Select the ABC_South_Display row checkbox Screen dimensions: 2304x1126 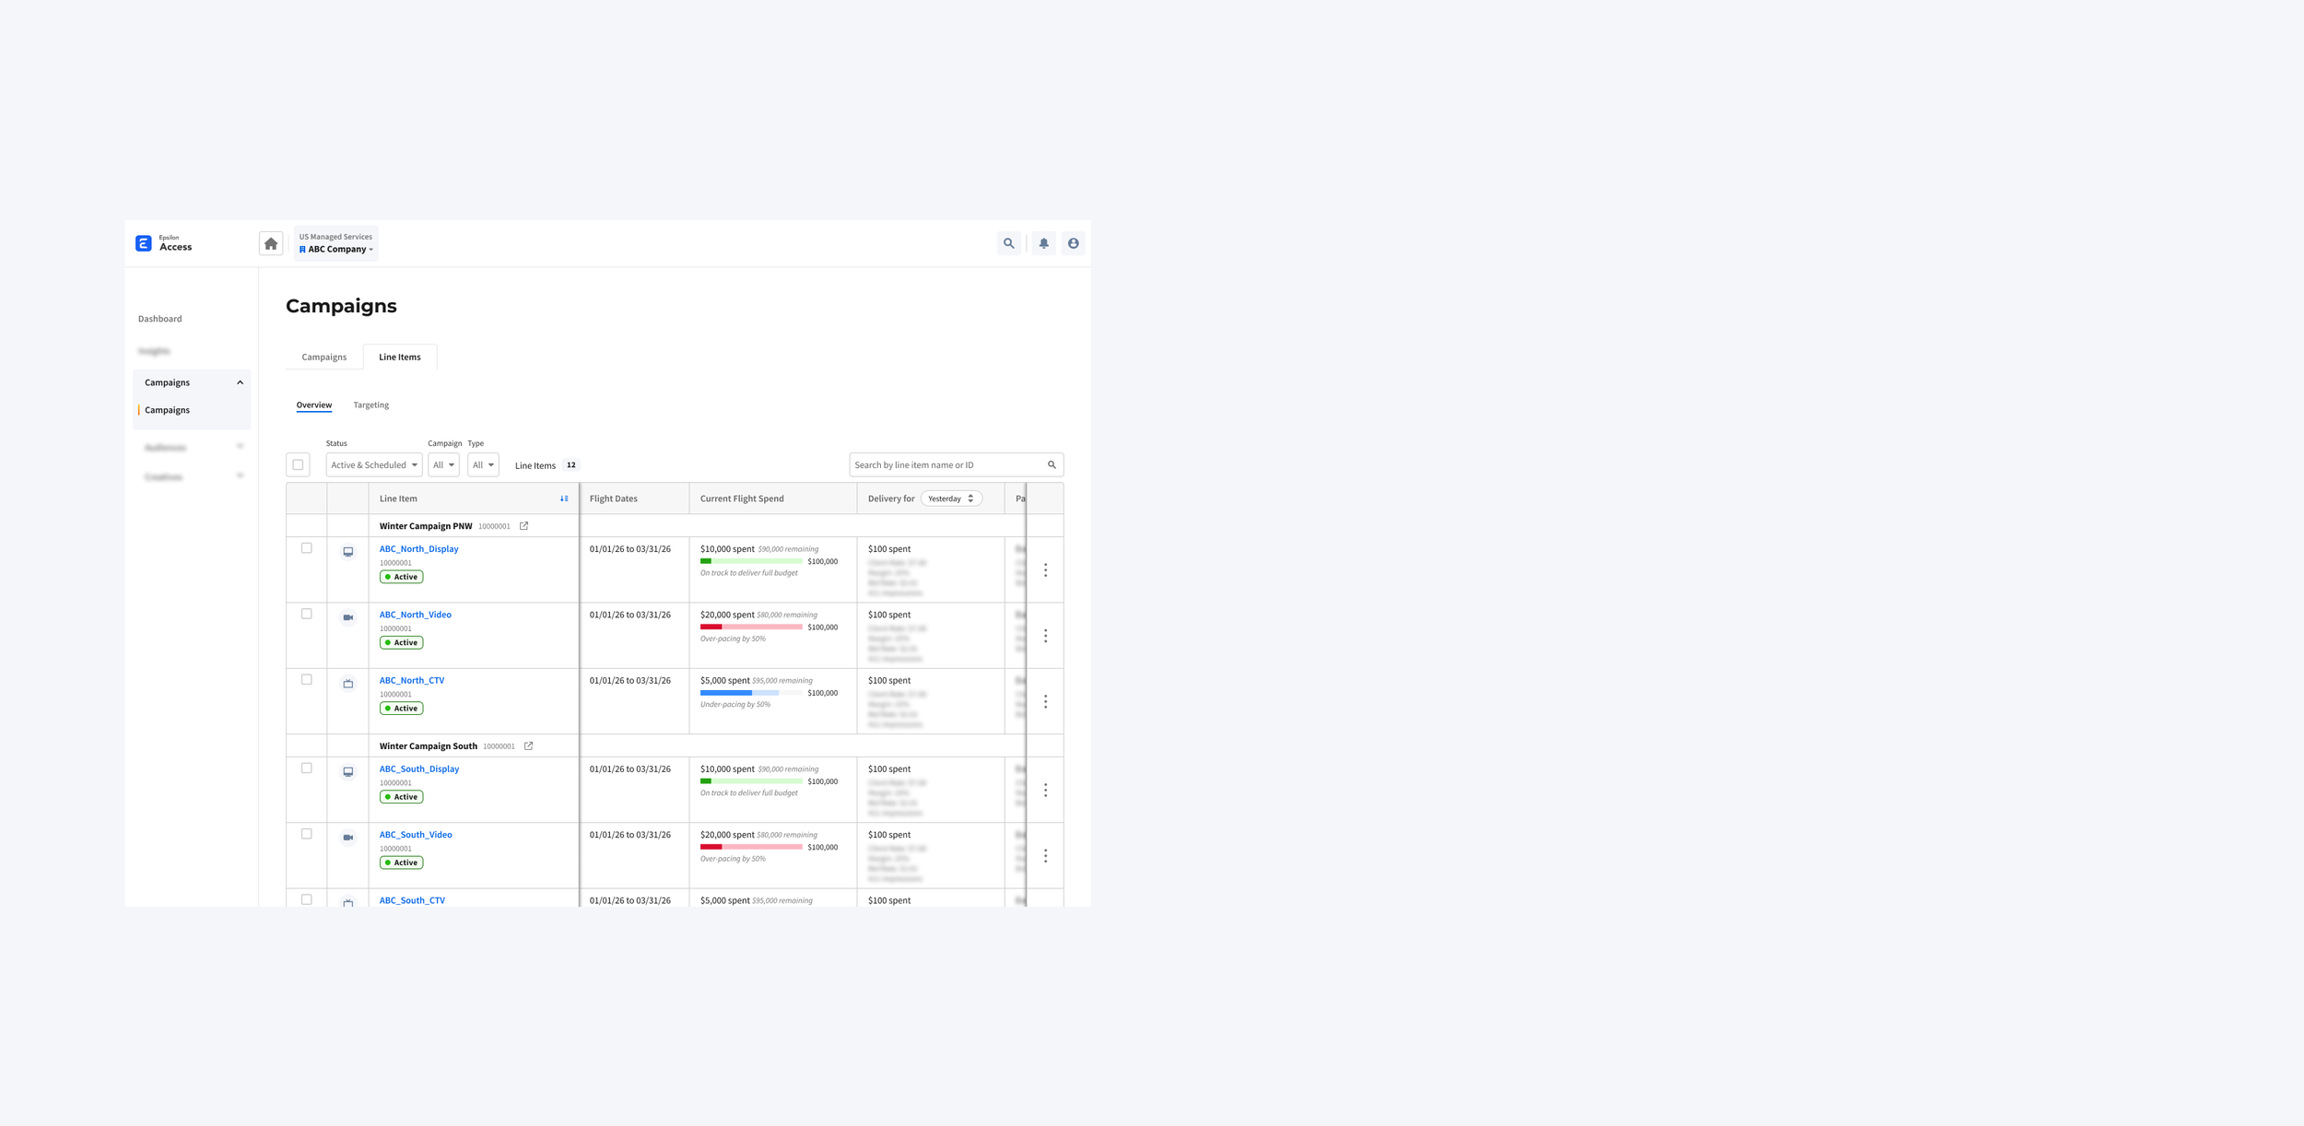pyautogui.click(x=307, y=768)
